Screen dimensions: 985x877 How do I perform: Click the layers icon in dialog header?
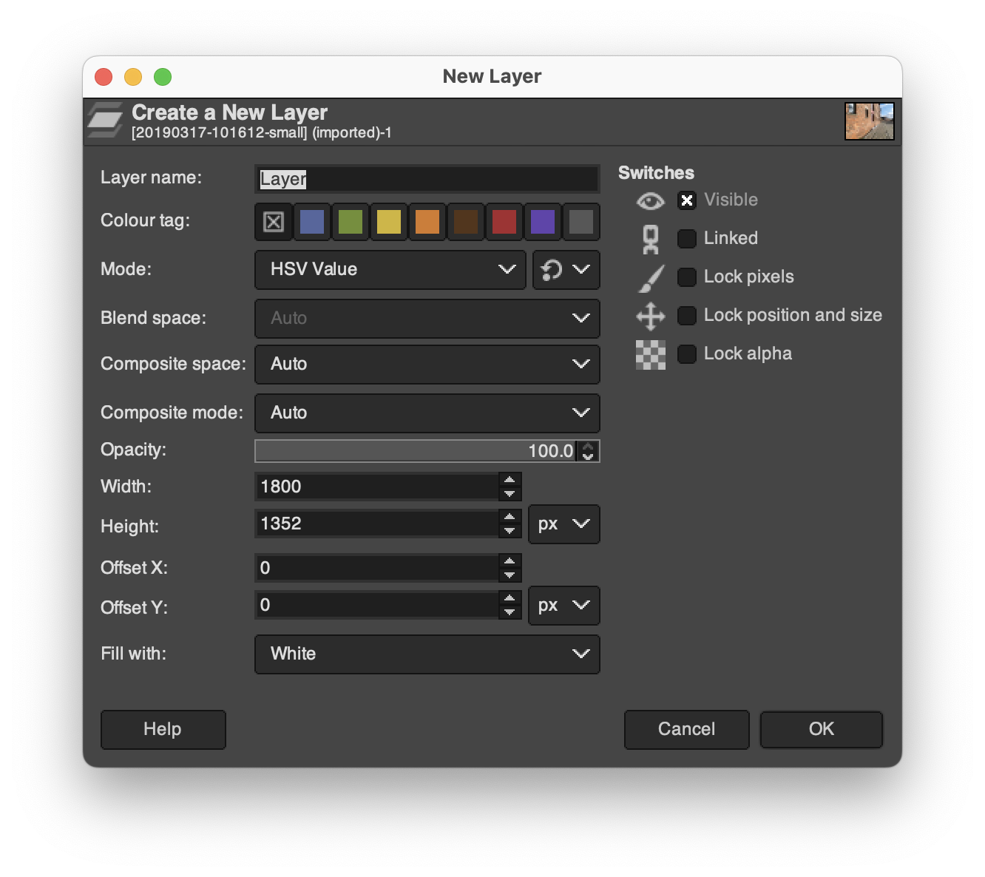(105, 121)
